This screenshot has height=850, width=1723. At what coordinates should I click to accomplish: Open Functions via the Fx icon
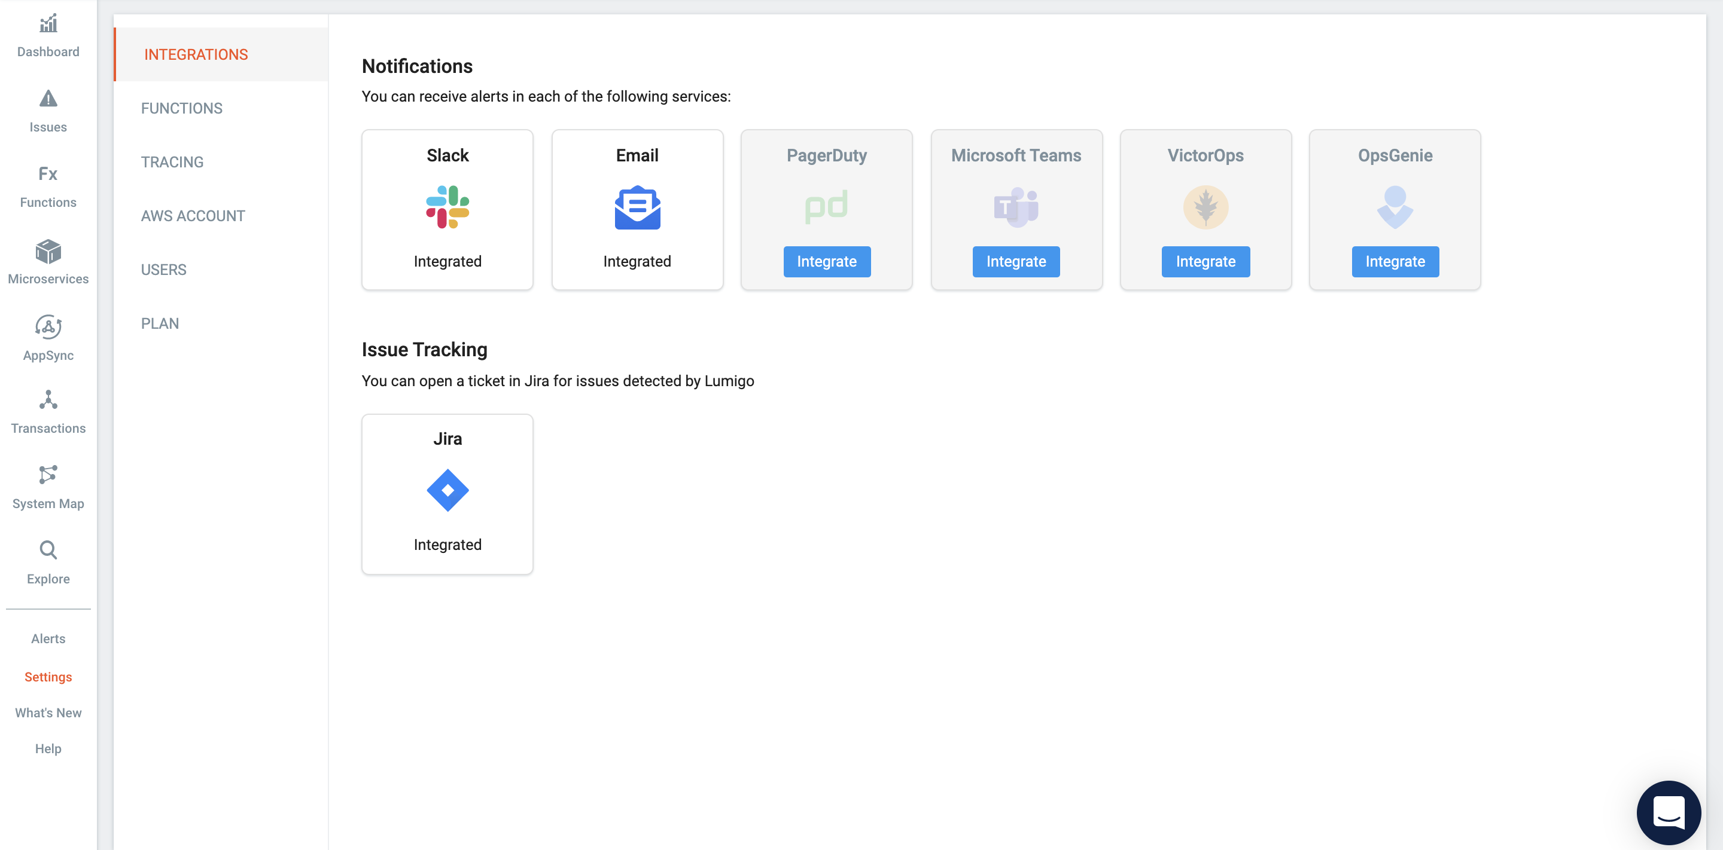48,174
